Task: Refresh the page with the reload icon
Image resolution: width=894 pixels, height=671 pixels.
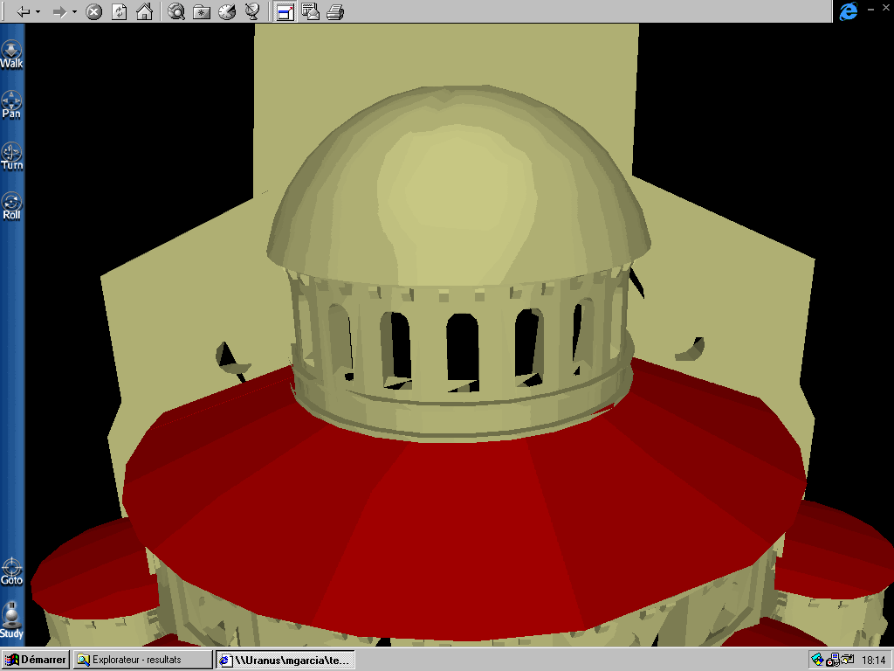Action: 119,12
